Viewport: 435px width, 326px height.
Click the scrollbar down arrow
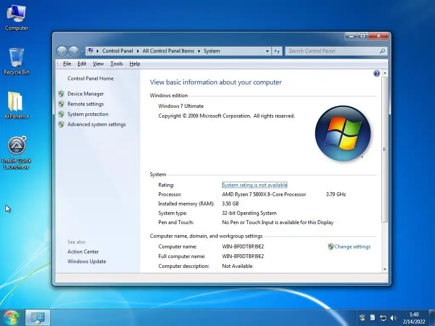tap(385, 269)
